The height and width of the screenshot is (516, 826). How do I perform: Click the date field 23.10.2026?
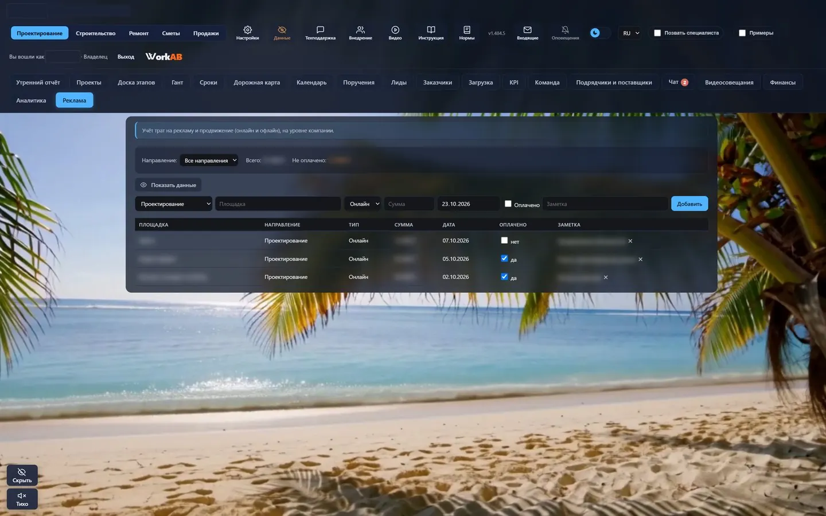click(469, 204)
